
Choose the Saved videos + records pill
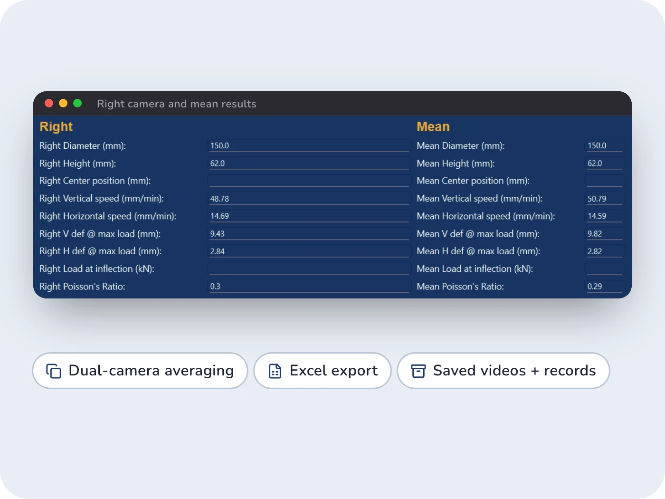503,371
